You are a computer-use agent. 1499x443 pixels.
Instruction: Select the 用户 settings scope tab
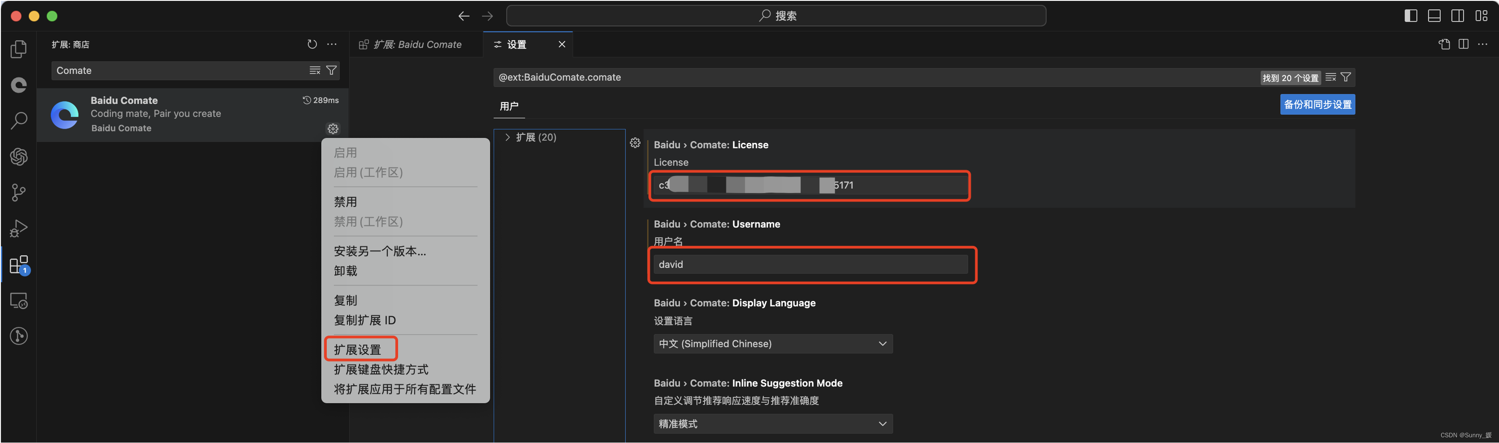[508, 107]
